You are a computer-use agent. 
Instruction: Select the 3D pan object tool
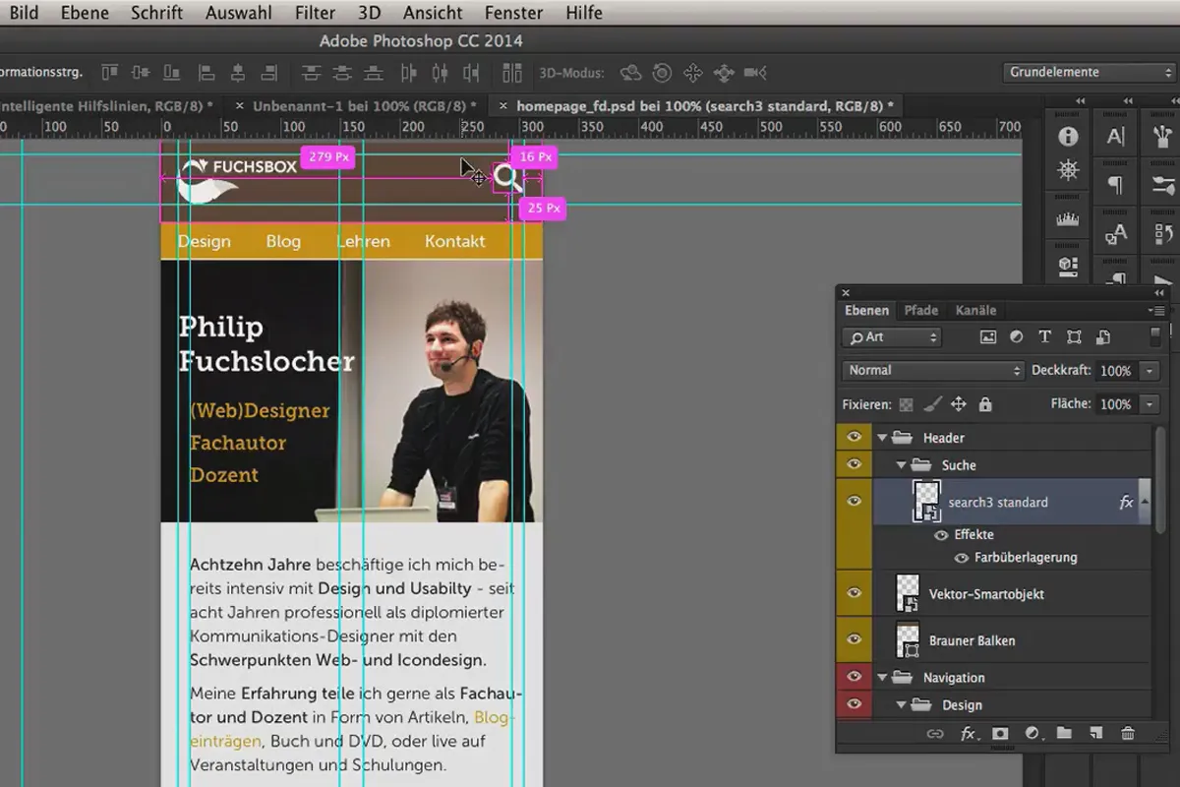point(693,73)
